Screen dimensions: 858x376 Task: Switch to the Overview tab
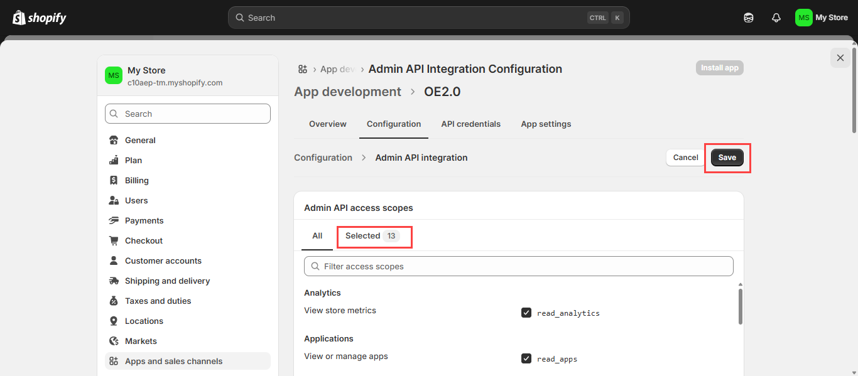pos(327,124)
